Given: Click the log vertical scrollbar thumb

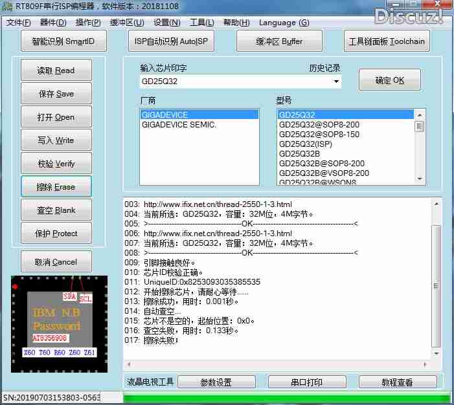Looking at the screenshot, I should coord(437,286).
